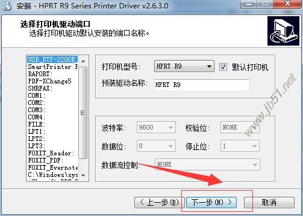Click the 预装驱动名称 input field
This screenshot has height=216, width=303.
[x=202, y=85]
